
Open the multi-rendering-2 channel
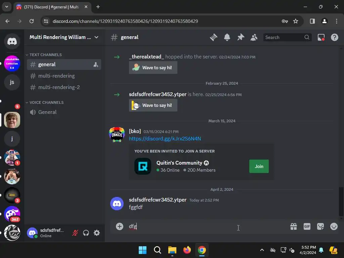coord(64,87)
